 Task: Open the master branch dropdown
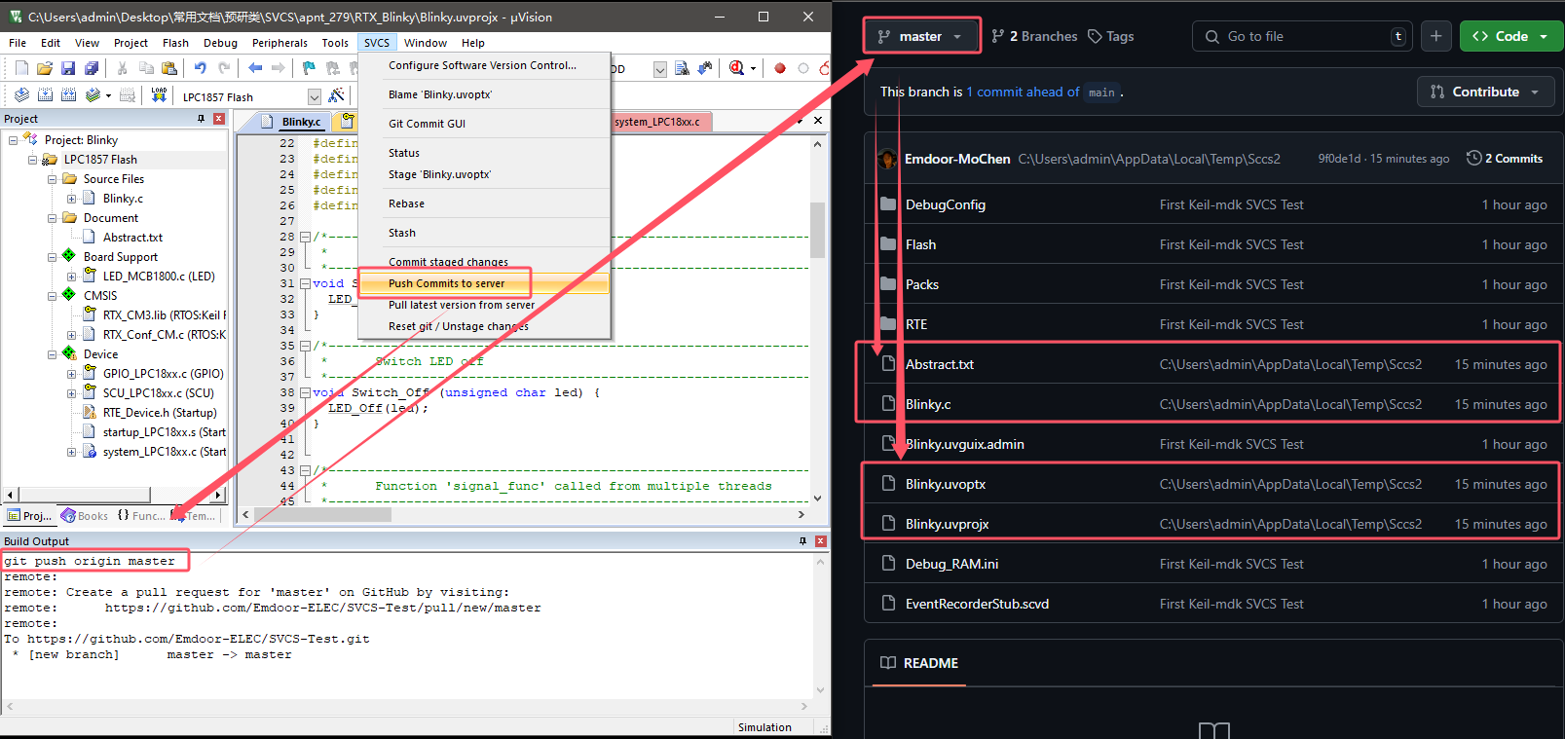pos(920,36)
